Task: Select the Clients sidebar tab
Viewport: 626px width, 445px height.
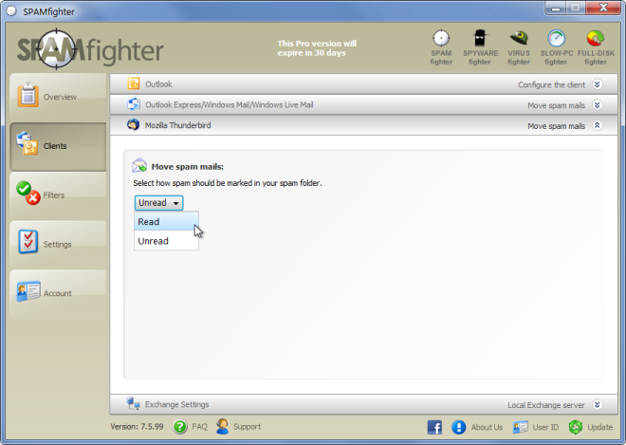Action: (x=58, y=146)
